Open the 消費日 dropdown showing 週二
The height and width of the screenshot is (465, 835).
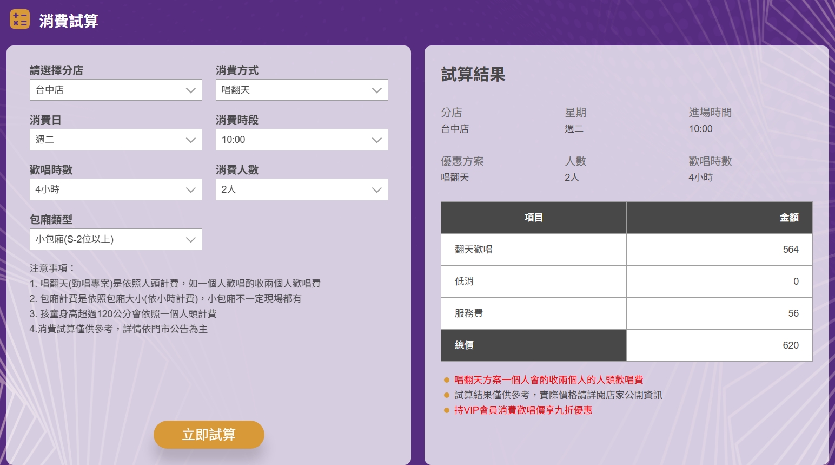pos(116,140)
